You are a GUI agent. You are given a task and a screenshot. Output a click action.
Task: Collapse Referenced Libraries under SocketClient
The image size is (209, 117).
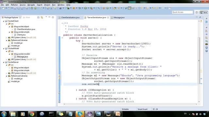point(7,40)
